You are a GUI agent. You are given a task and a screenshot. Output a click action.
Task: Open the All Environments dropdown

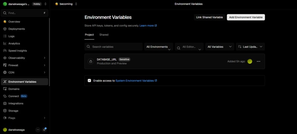[158, 46]
